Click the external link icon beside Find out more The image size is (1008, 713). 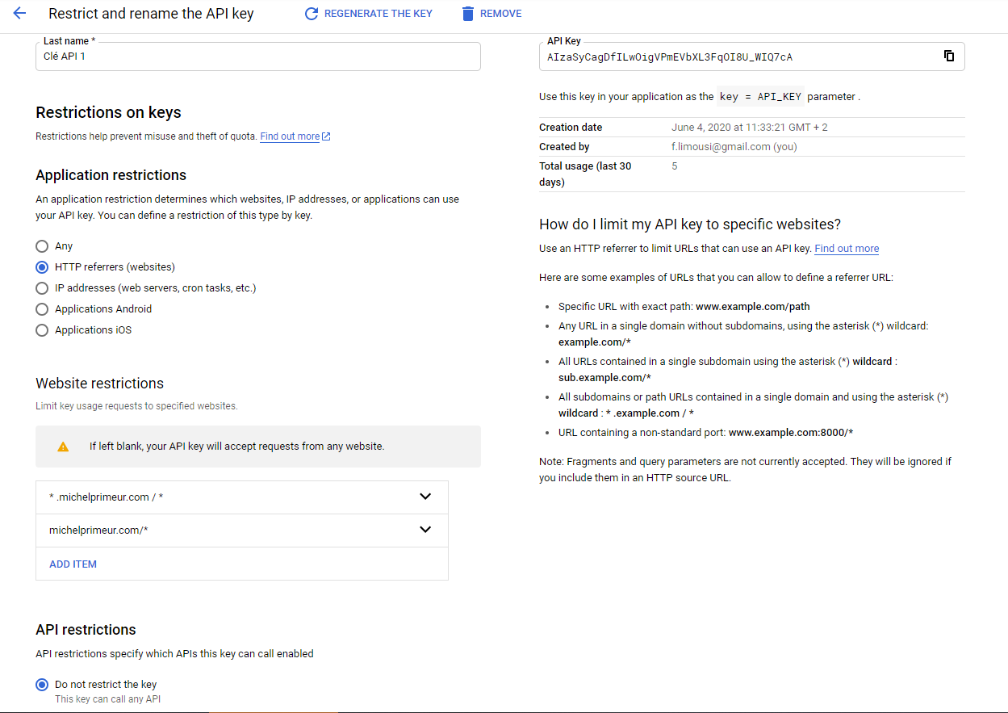click(x=326, y=136)
